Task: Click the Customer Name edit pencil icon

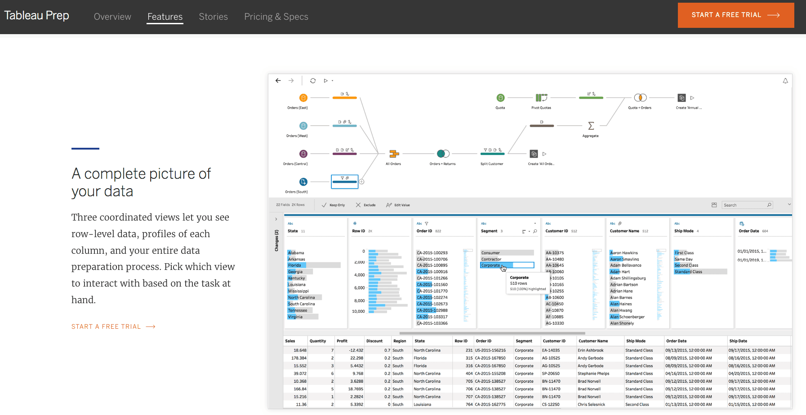Action: point(620,224)
